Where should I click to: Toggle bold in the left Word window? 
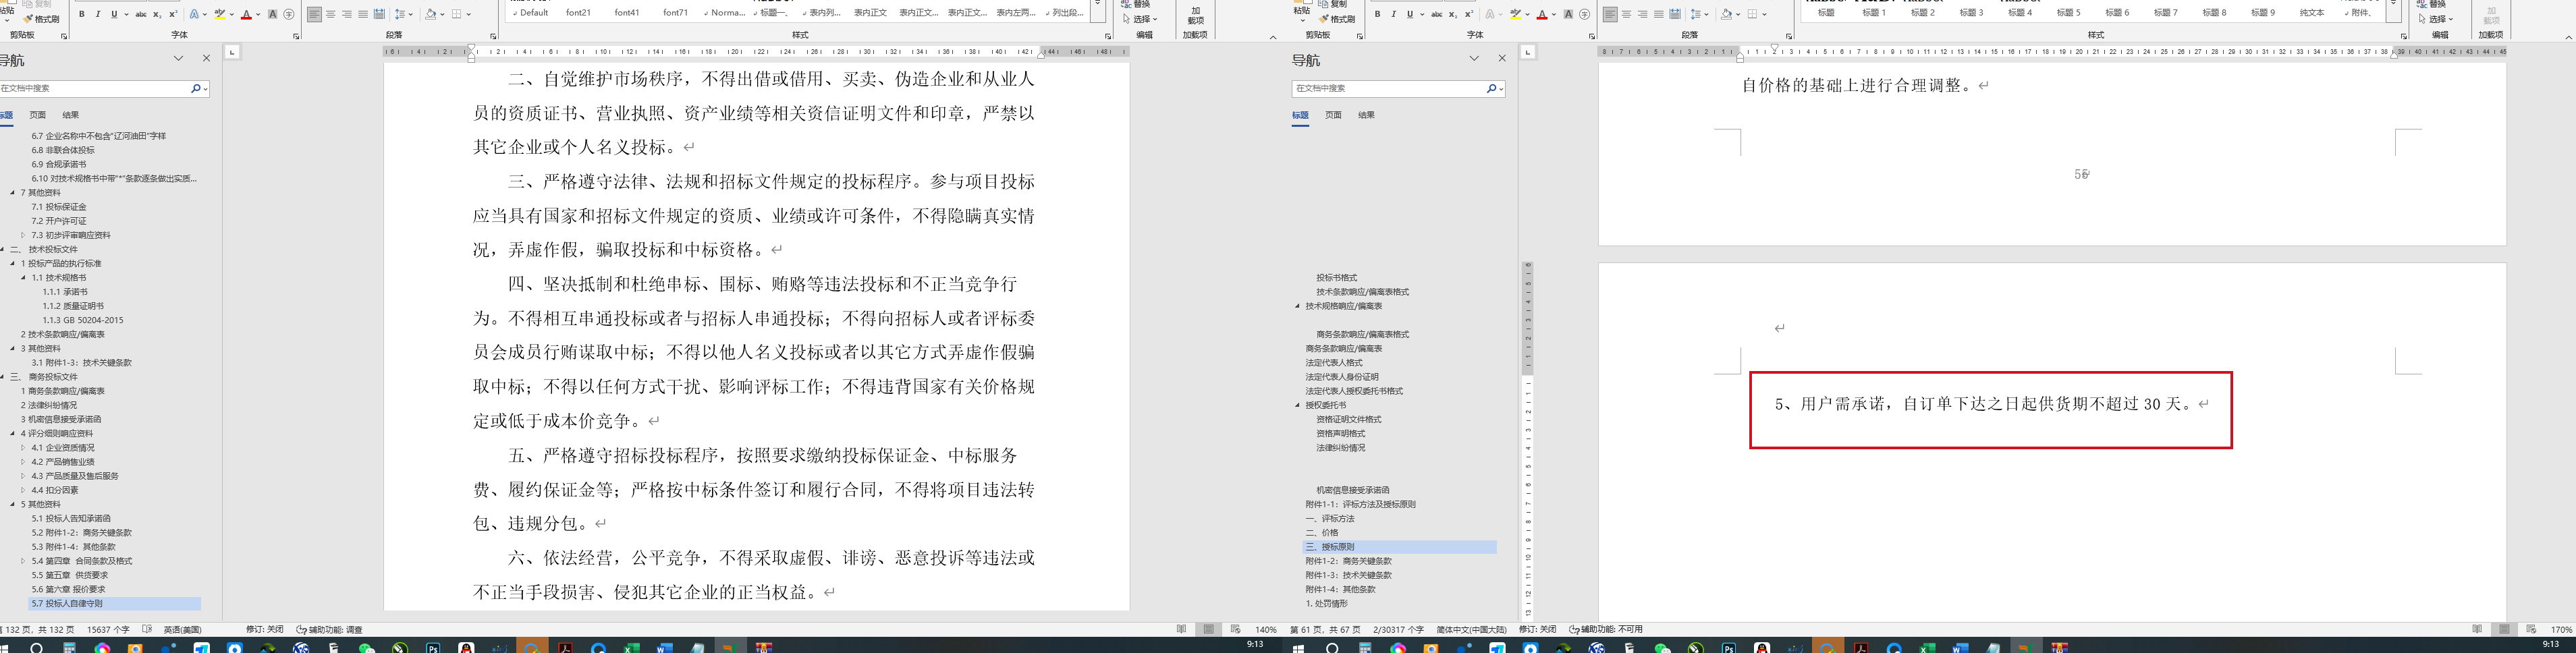[81, 14]
